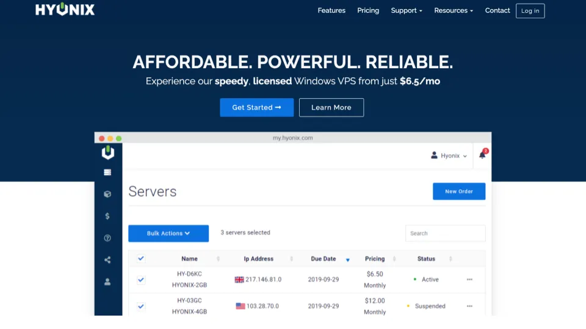Screen dimensions: 586x329
Task: Go to Pricing in top navigation
Action: [368, 10]
